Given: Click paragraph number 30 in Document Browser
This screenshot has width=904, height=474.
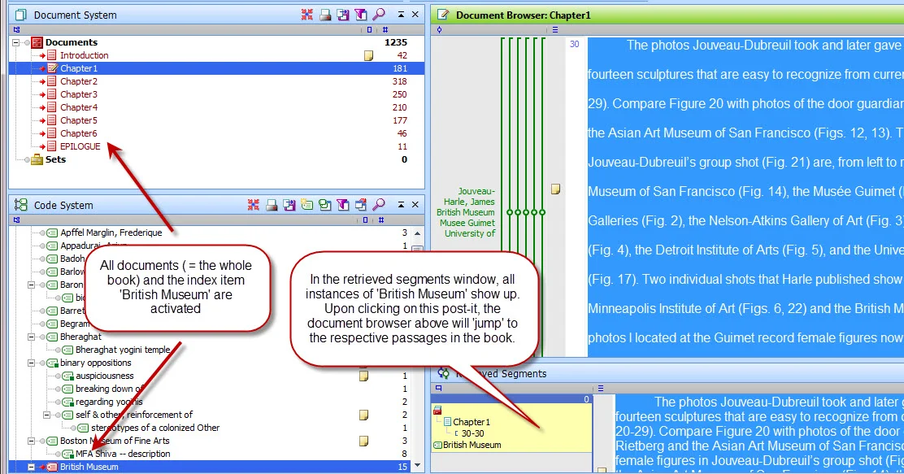Looking at the screenshot, I should [x=574, y=45].
